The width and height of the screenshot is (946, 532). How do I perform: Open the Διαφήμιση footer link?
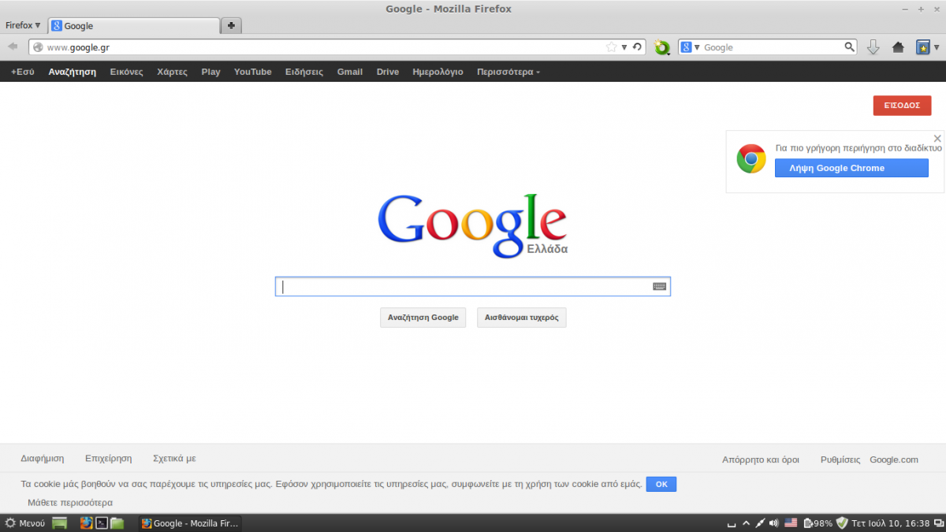pos(43,459)
